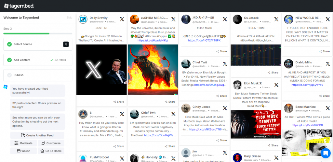The width and height of the screenshot is (333, 162).
Task: Click avatar of user B's post
Action: pos(83,114)
